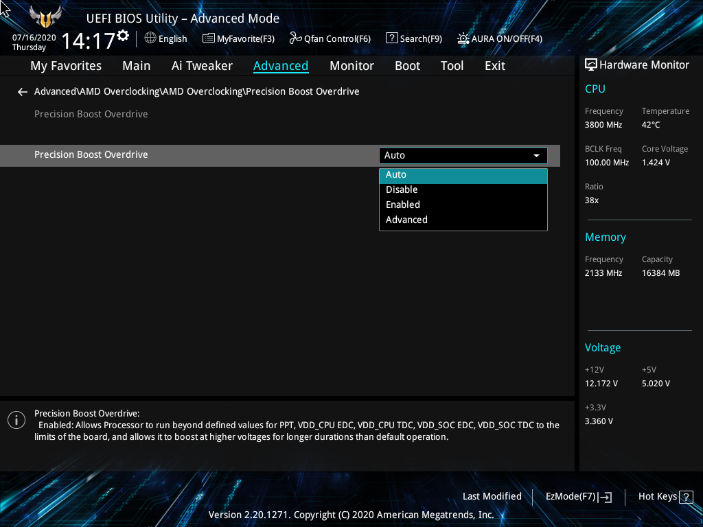703x527 pixels.
Task: Click the Memory section heading
Action: 606,237
